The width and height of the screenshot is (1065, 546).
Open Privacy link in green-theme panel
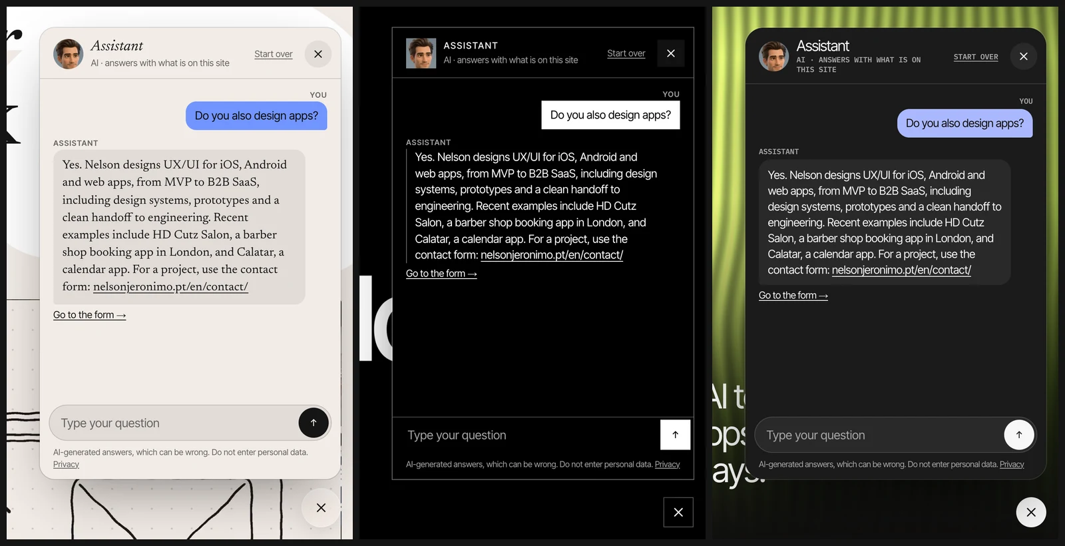click(x=1012, y=465)
